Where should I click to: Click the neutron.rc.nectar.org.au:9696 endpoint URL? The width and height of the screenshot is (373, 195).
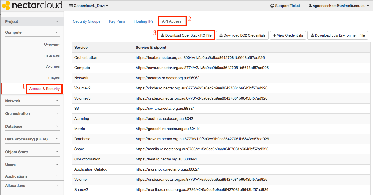click(167, 78)
